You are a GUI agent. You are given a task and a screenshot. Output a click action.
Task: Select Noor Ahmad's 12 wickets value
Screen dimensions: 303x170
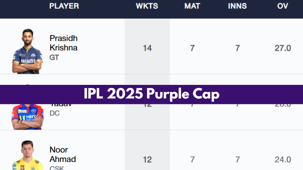point(147,159)
